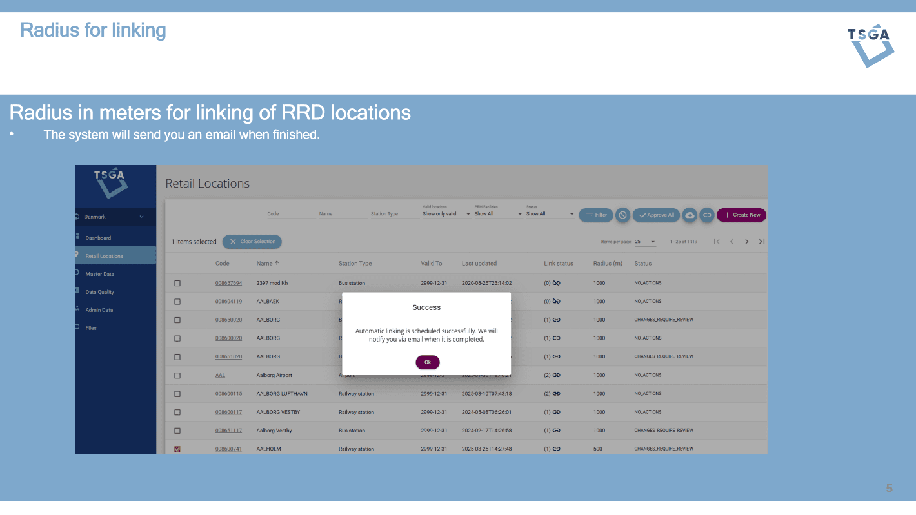Viewport: 916px width, 515px height.
Task: Sort by the Radius (m) column header
Action: 608,263
